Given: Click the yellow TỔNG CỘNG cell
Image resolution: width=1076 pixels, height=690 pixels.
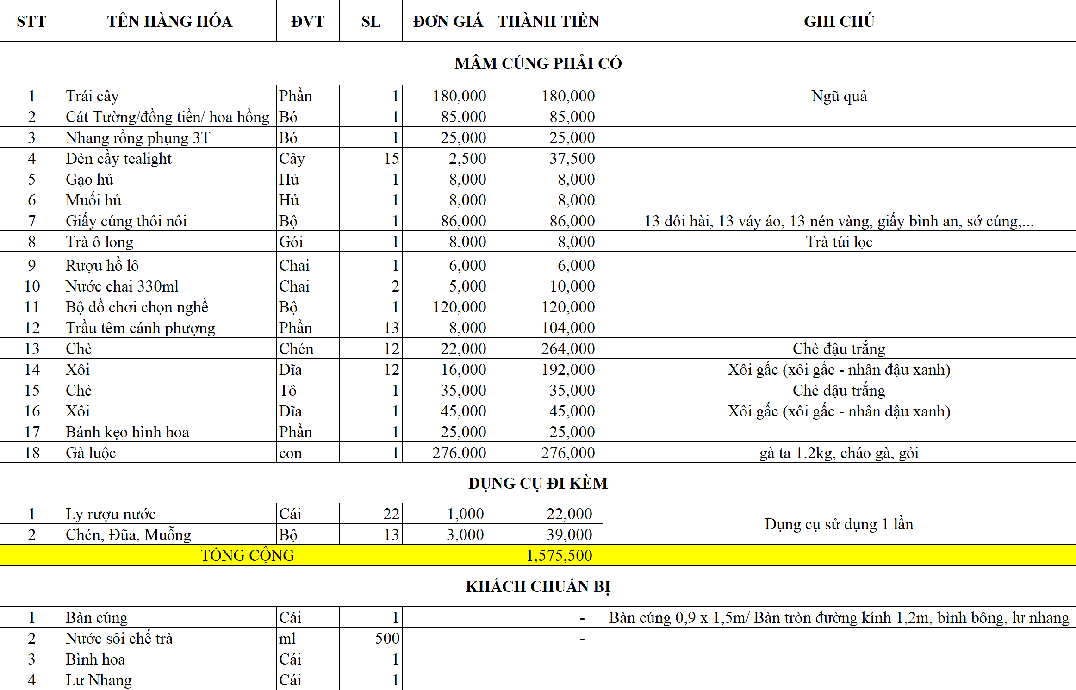Looking at the screenshot, I should (x=247, y=555).
